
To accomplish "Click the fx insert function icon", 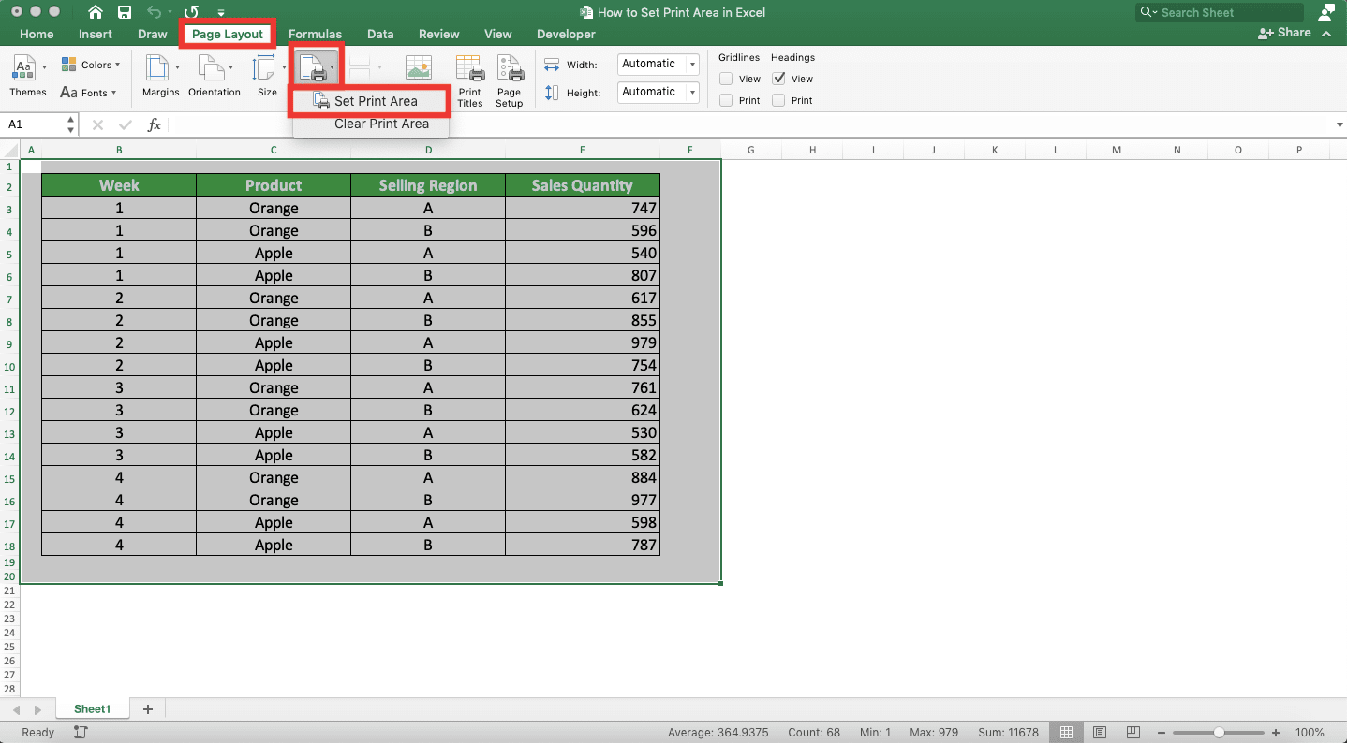I will (x=155, y=124).
